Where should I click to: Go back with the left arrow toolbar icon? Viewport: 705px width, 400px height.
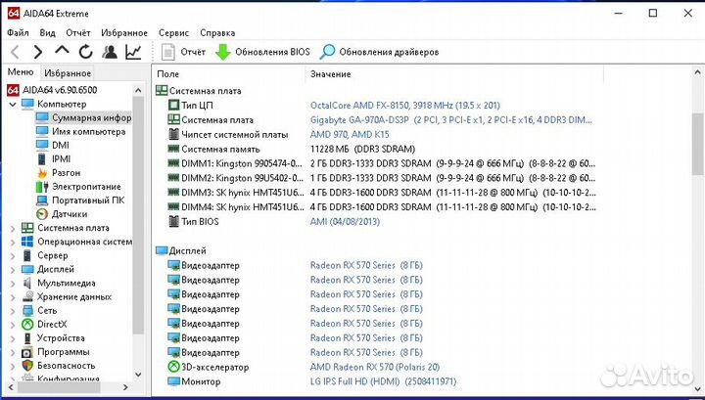click(15, 52)
